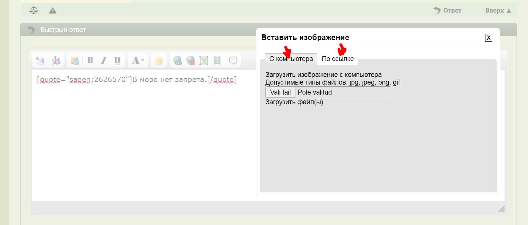Toggle underline formatting
This screenshot has width=528, height=225.
pyautogui.click(x=117, y=61)
